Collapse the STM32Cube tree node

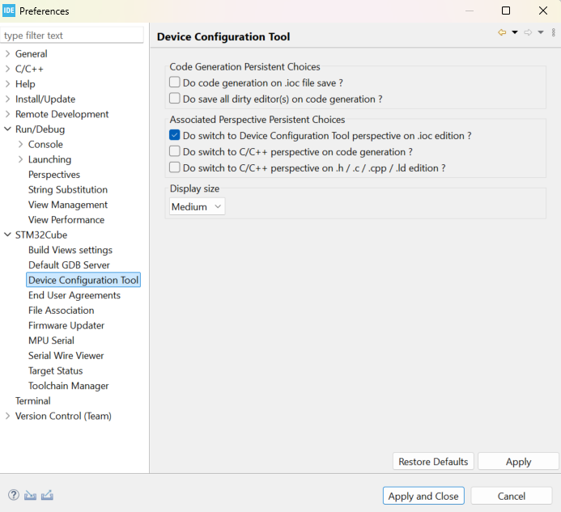[7, 235]
